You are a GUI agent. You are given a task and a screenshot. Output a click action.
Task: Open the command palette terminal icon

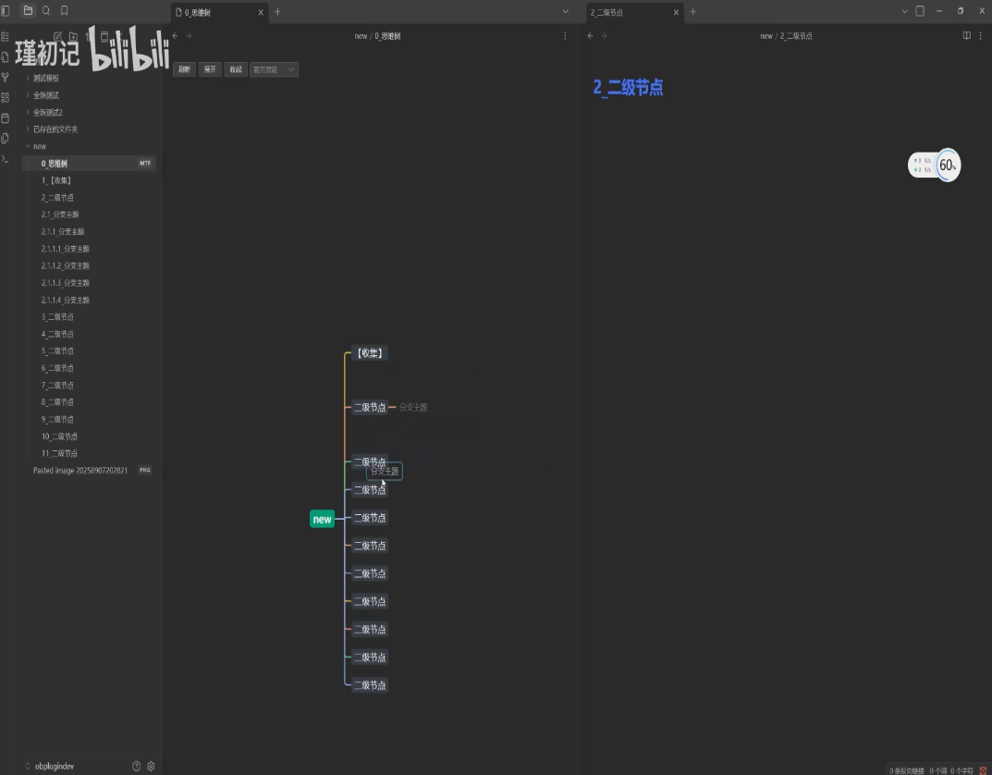point(6,158)
